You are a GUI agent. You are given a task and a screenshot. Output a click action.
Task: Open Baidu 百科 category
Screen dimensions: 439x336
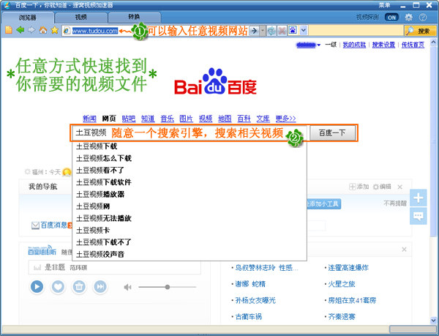pyautogui.click(x=244, y=119)
